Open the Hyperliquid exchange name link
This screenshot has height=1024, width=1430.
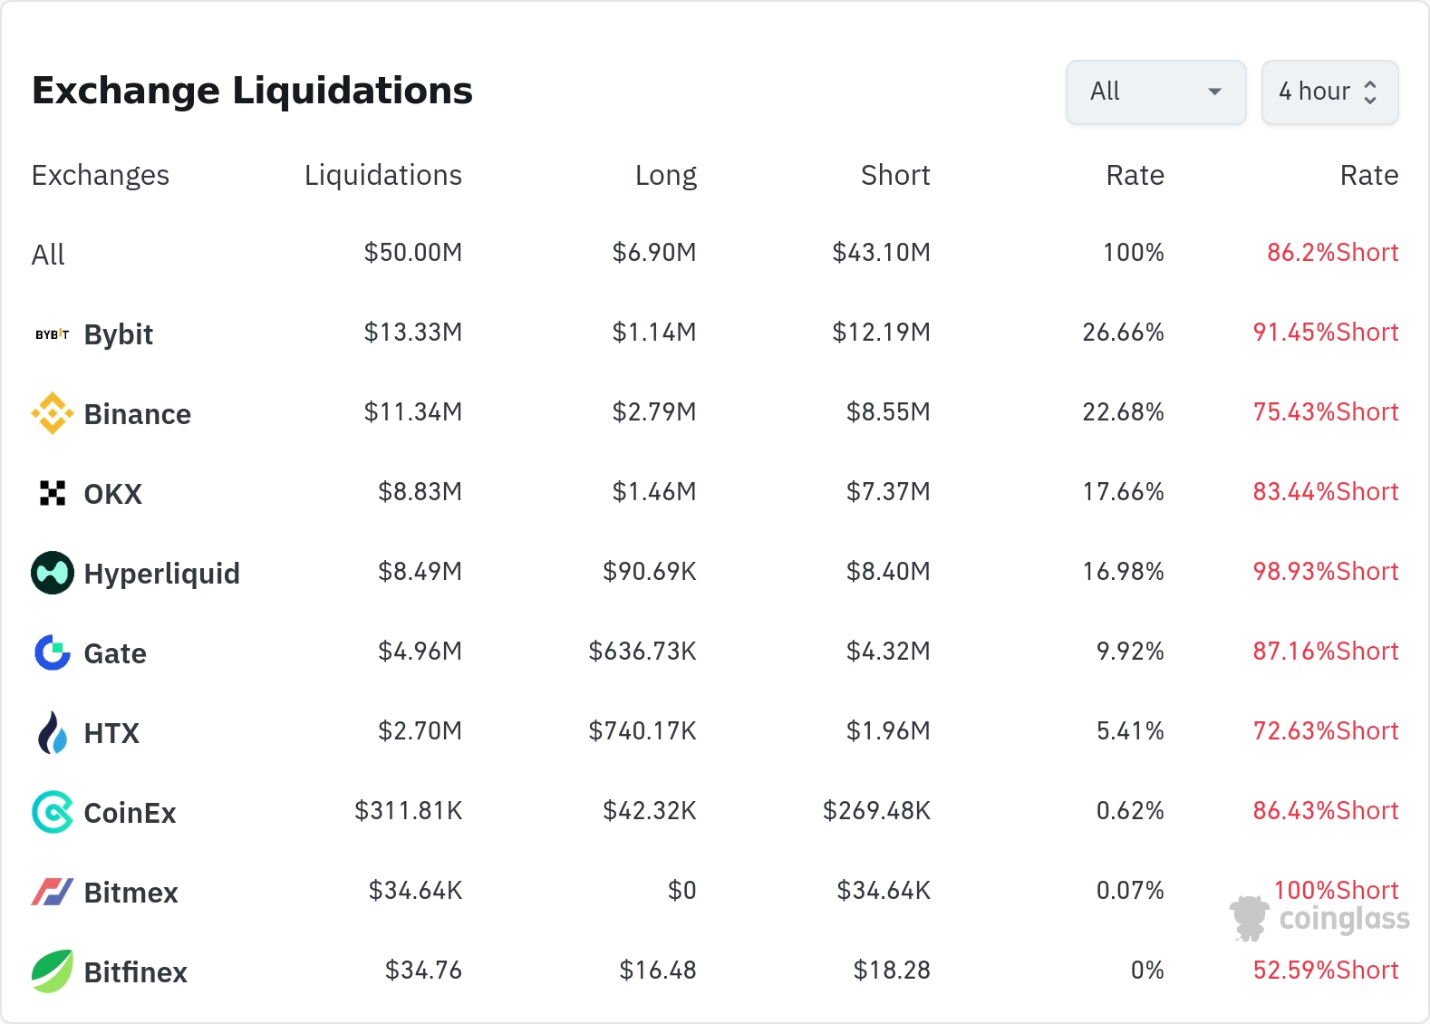click(x=161, y=574)
